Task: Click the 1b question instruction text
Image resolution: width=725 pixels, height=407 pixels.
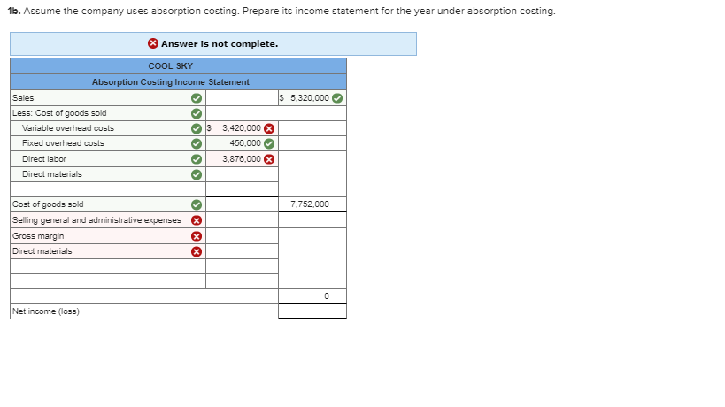Action: [x=282, y=11]
